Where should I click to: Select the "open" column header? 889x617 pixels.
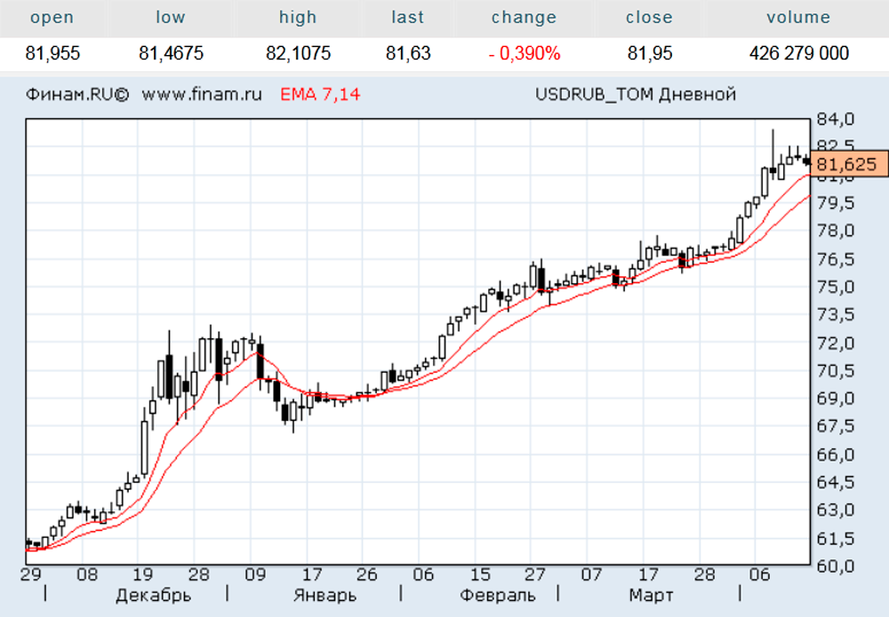coord(52,18)
